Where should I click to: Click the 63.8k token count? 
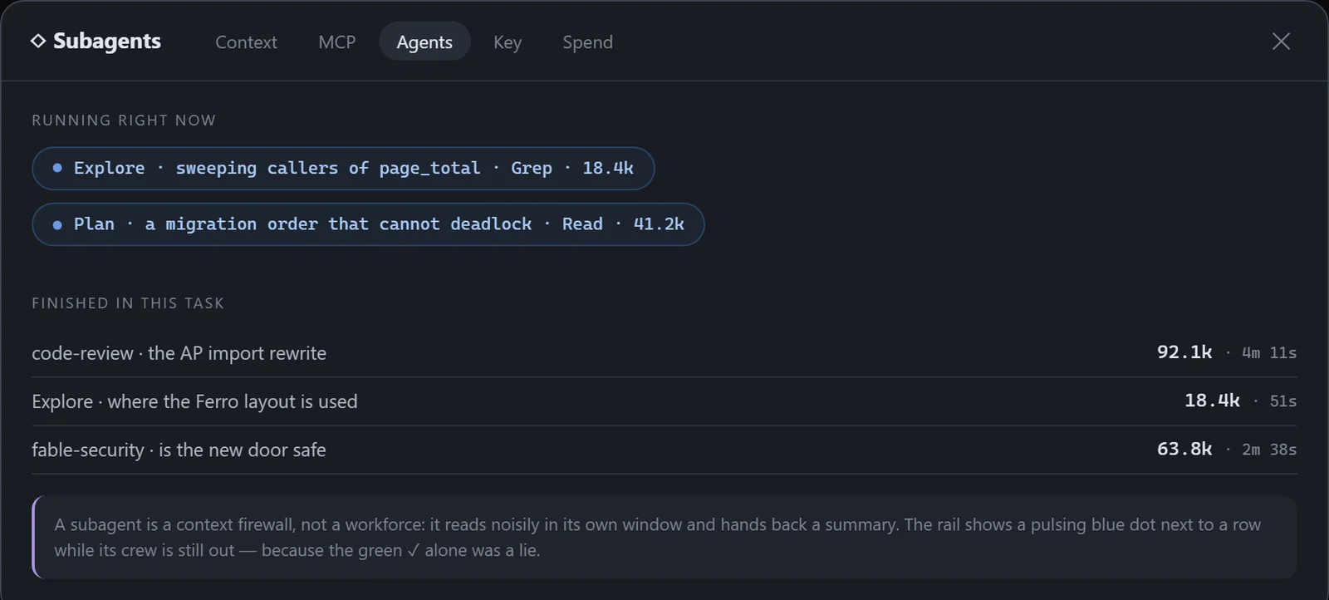pos(1184,450)
